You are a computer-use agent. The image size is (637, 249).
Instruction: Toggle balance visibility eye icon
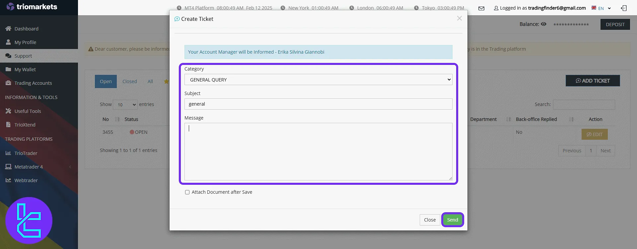coord(543,24)
